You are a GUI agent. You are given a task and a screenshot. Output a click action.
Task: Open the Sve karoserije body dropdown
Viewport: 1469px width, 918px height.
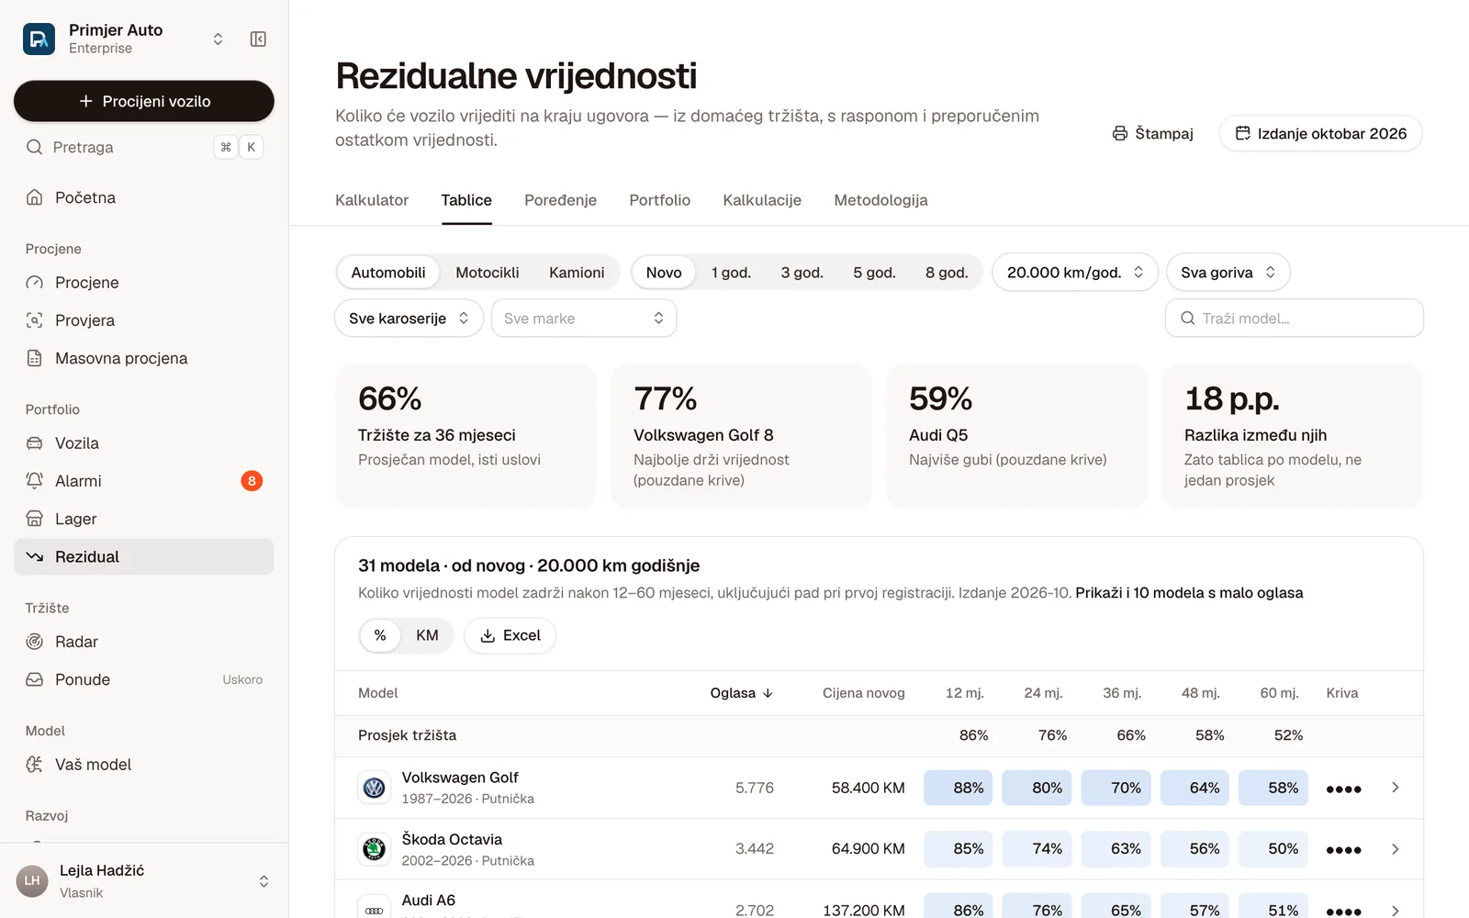[x=409, y=319]
